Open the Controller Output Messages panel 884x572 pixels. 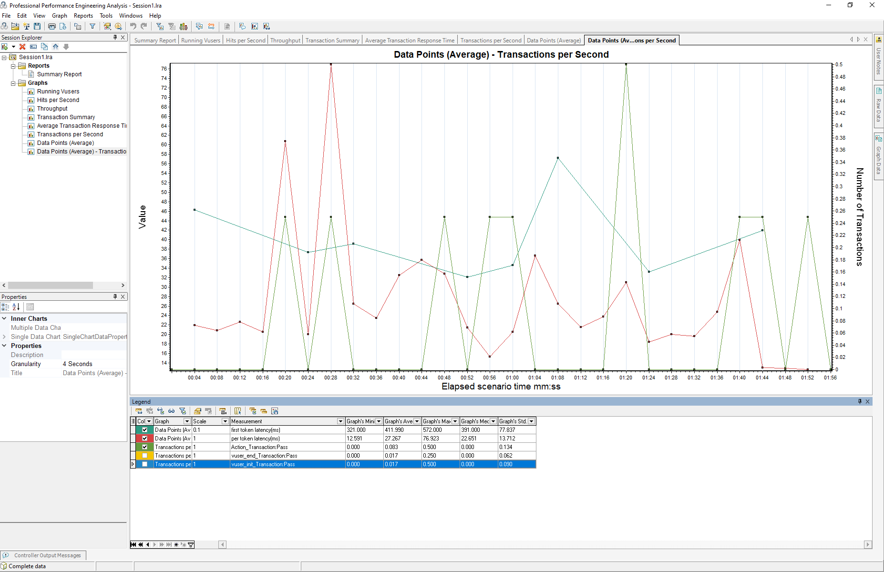click(x=47, y=555)
